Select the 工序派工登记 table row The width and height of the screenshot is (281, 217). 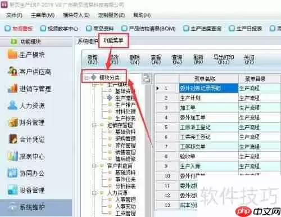[218, 128]
